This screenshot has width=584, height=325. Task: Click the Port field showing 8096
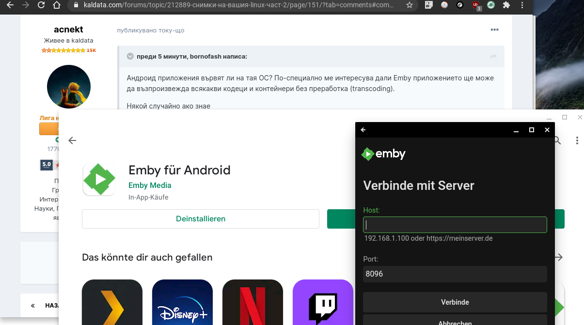(x=455, y=274)
